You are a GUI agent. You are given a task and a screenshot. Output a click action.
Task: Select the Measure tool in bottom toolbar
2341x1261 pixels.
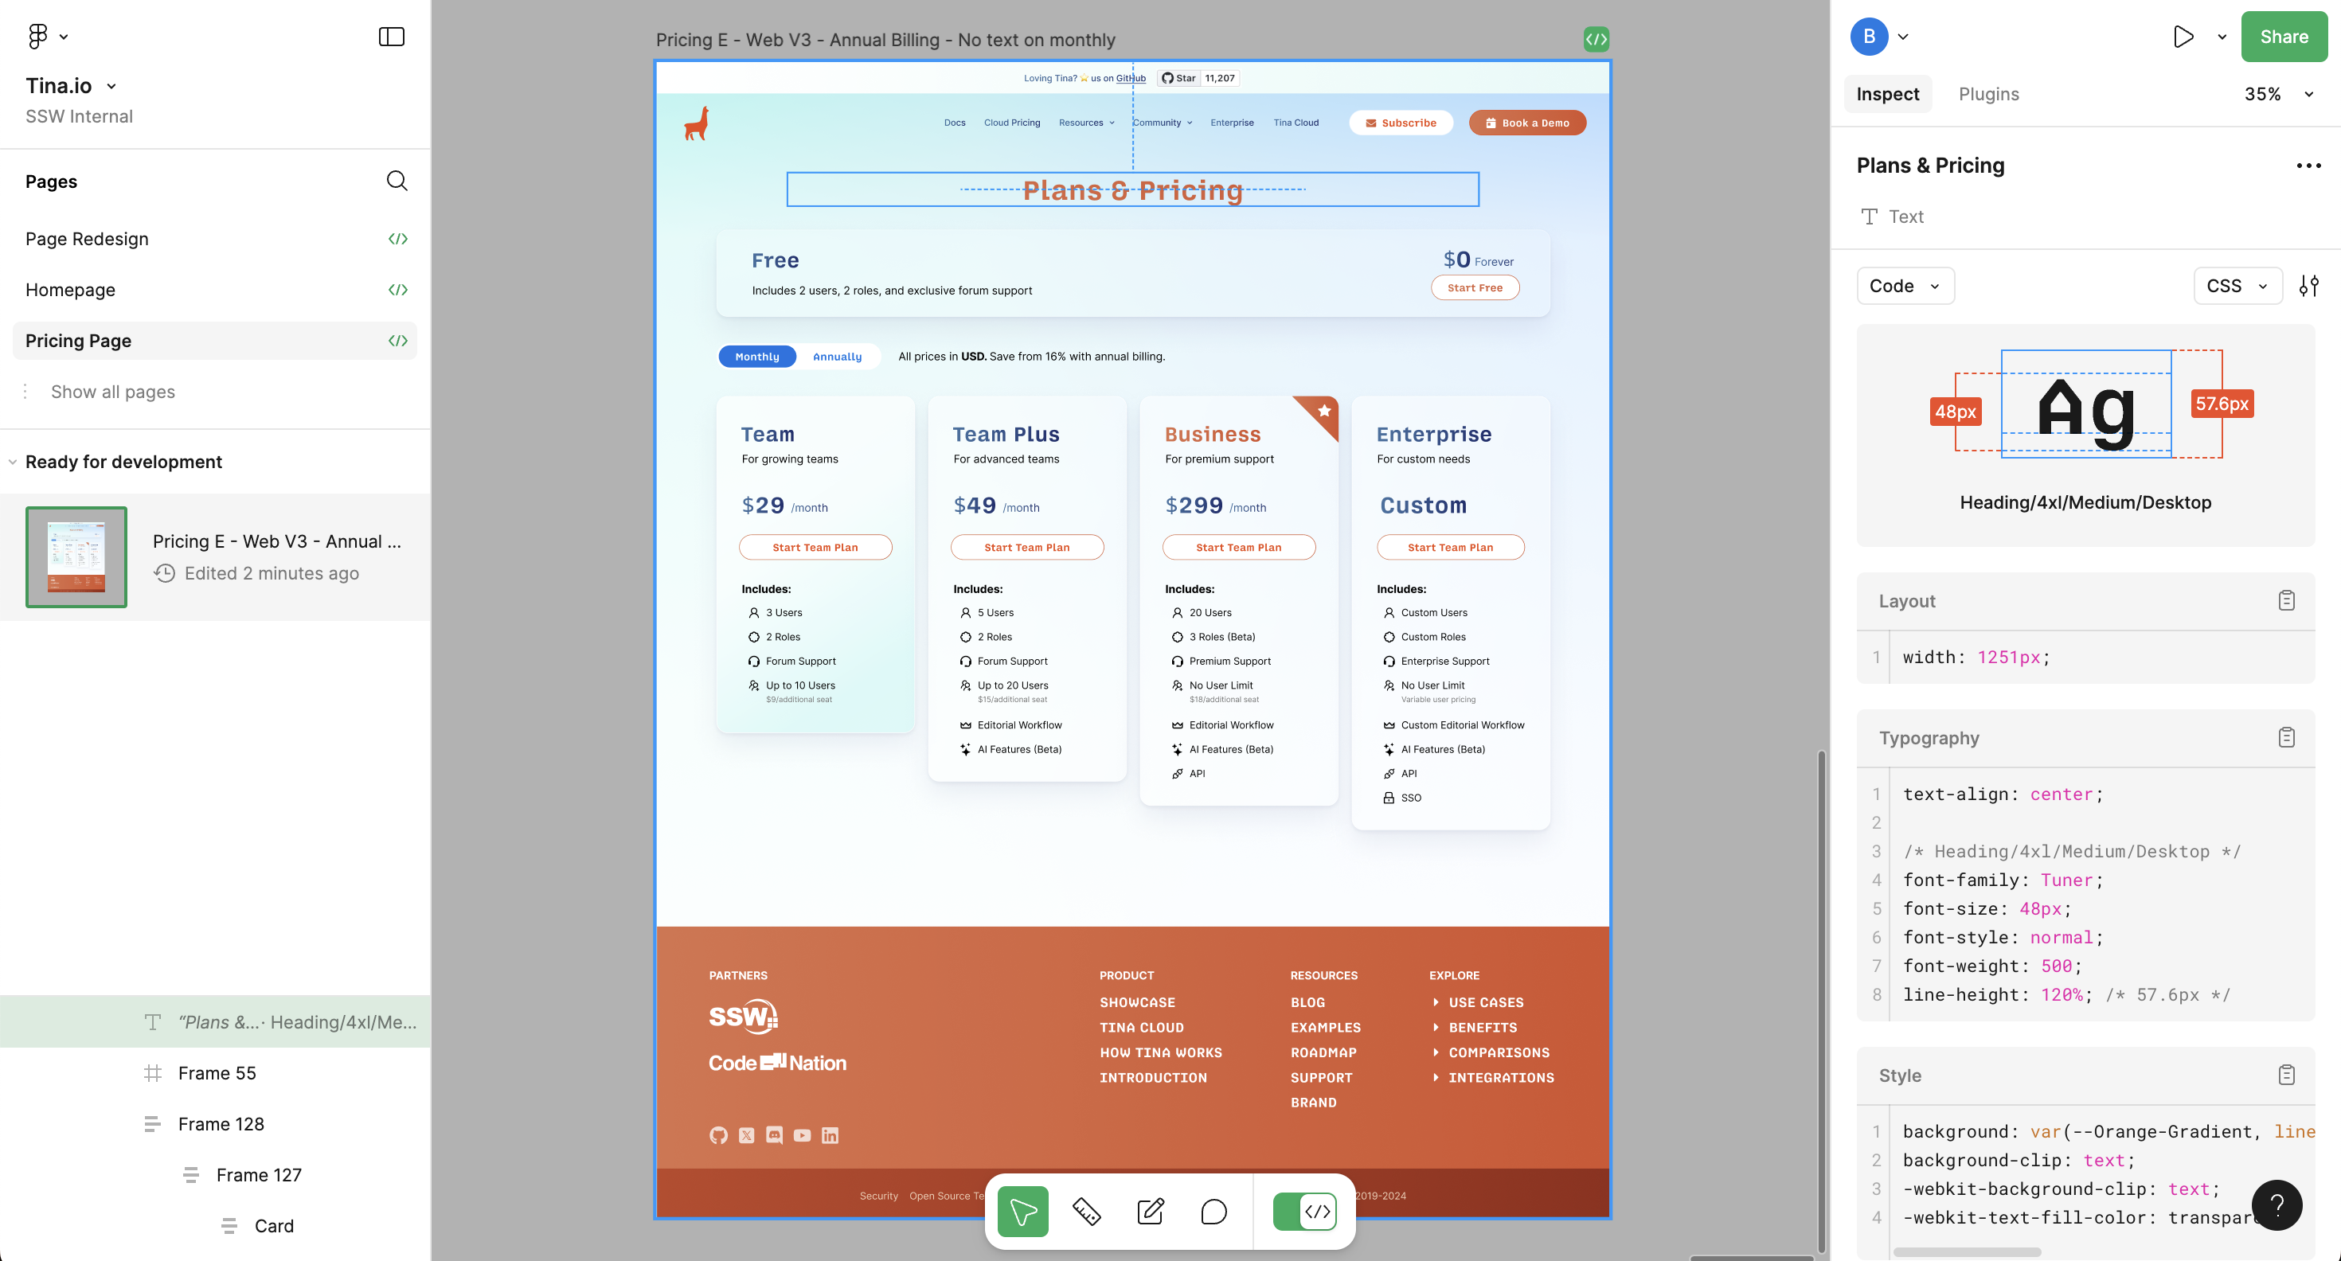1086,1211
